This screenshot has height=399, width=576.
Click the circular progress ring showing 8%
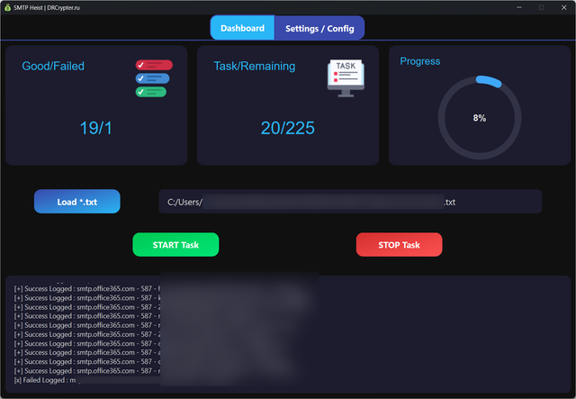(x=480, y=118)
